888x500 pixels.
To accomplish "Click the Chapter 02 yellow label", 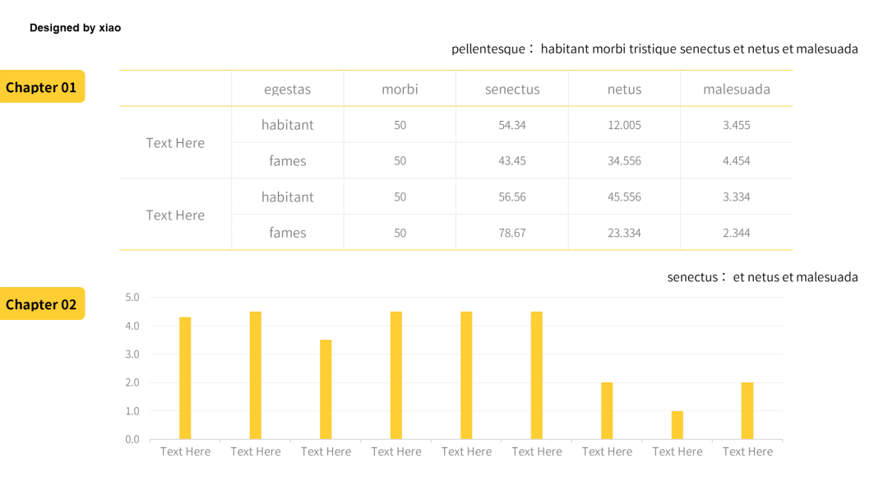I will pos(42,303).
